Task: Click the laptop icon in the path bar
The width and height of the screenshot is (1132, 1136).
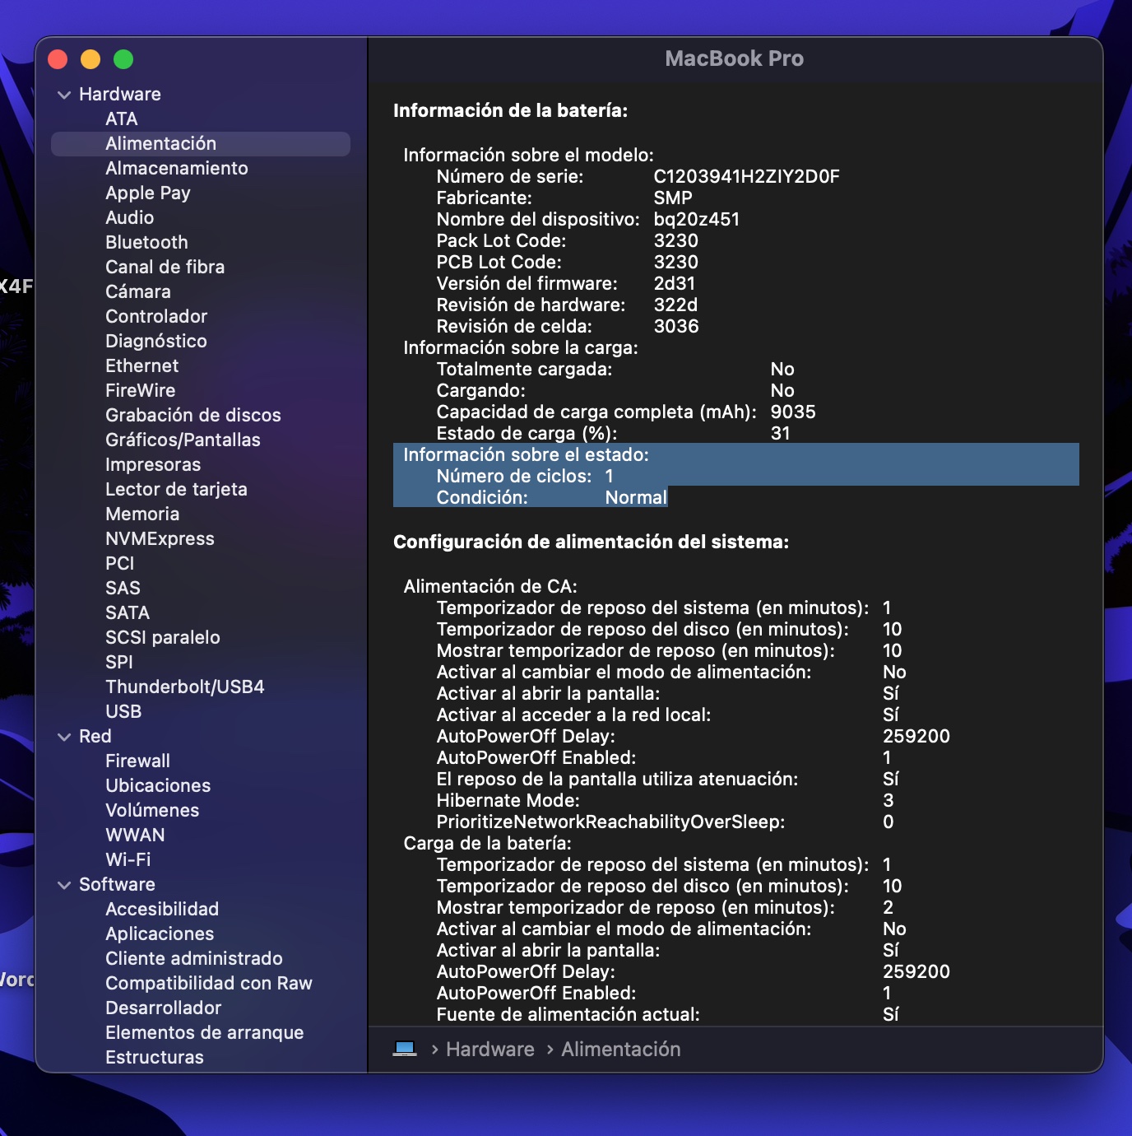Action: 405,1049
